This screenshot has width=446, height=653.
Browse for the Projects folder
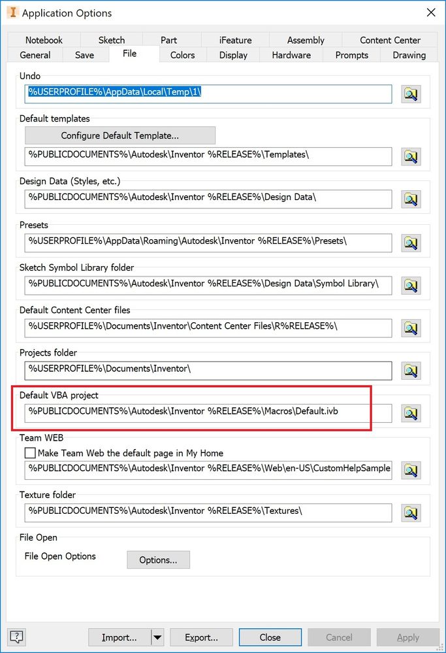click(411, 371)
